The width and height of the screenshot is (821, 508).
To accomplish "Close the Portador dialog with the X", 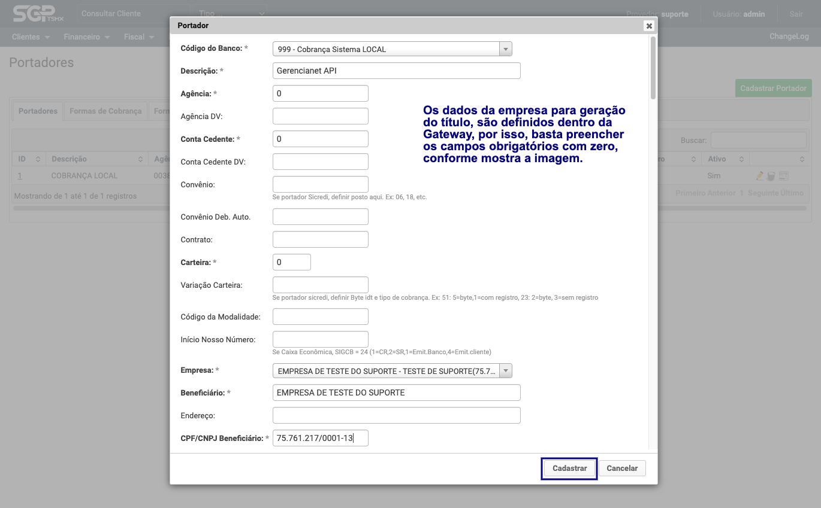I will point(648,26).
